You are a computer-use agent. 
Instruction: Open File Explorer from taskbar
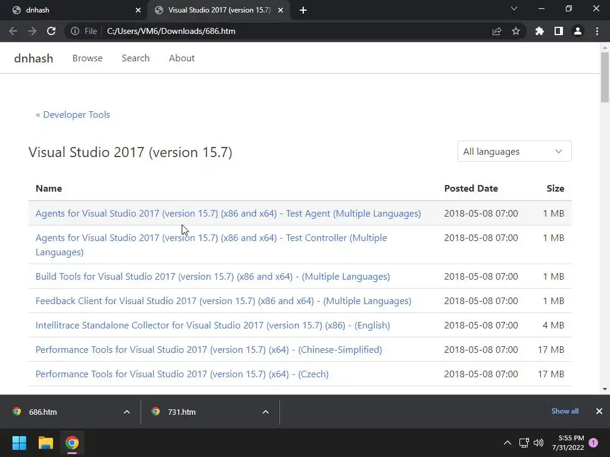pyautogui.click(x=45, y=443)
